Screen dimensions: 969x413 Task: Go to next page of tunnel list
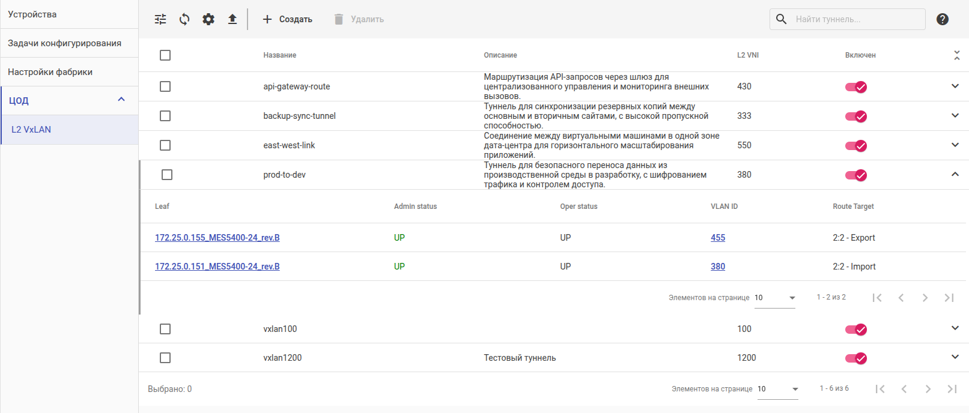(x=928, y=389)
